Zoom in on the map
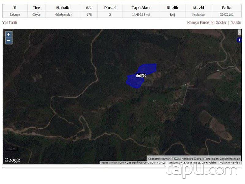Viewport: 245px width, 184px height. click(9, 34)
